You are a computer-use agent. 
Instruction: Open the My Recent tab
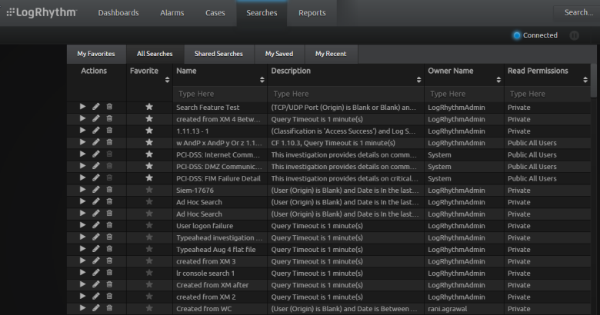pyautogui.click(x=331, y=54)
